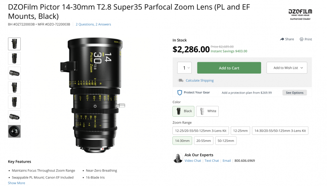
Task: Expand Key Features with Show More
Action: 16,183
